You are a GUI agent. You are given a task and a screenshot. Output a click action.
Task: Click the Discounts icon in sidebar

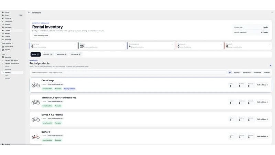3,28
